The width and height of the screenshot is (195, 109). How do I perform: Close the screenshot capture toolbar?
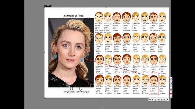coord(167,100)
